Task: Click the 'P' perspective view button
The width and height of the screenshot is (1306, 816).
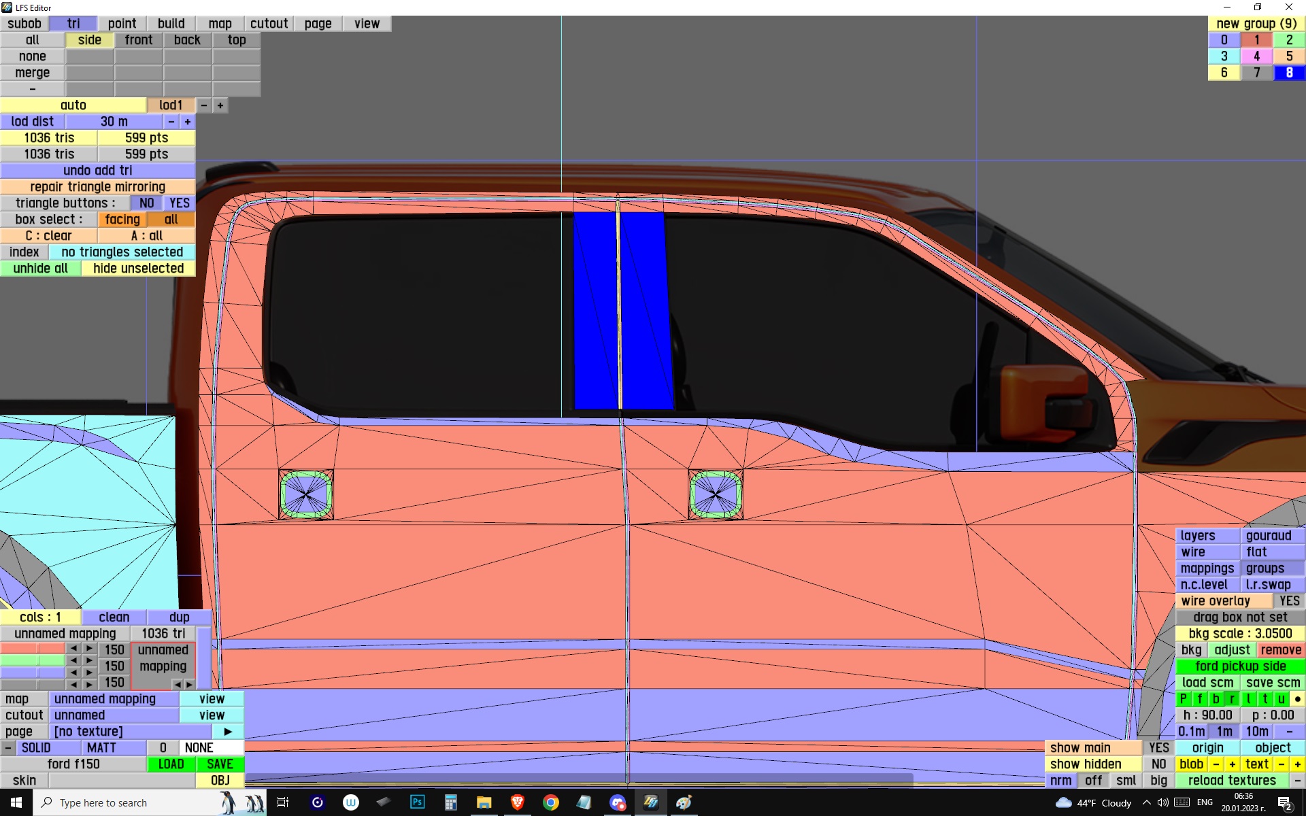Action: 1184,698
